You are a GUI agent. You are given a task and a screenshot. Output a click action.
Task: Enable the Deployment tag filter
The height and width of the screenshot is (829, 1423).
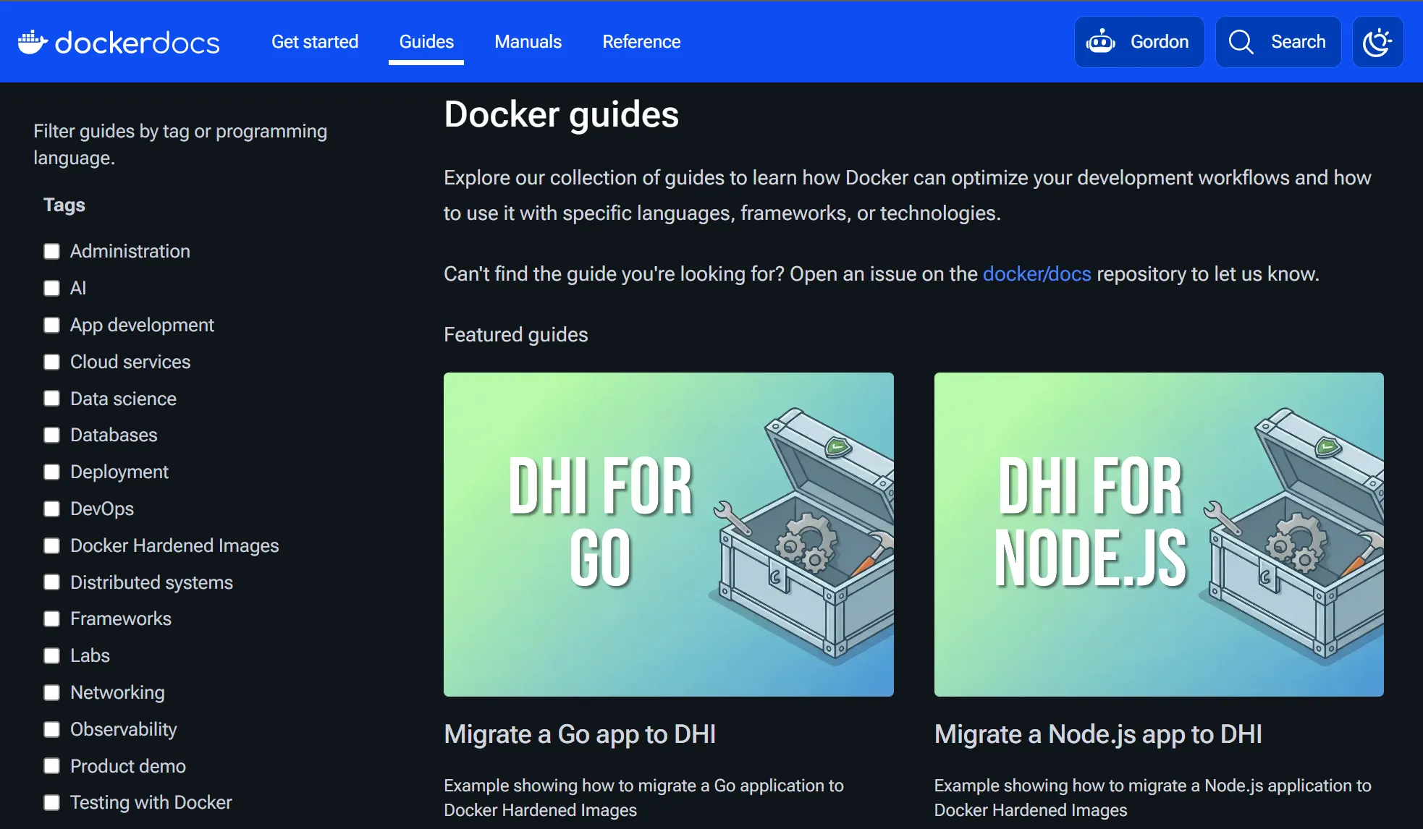tap(51, 472)
